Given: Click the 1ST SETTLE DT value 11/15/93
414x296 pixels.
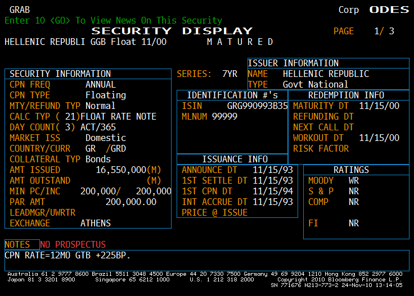Looking at the screenshot, I should pyautogui.click(x=273, y=180).
